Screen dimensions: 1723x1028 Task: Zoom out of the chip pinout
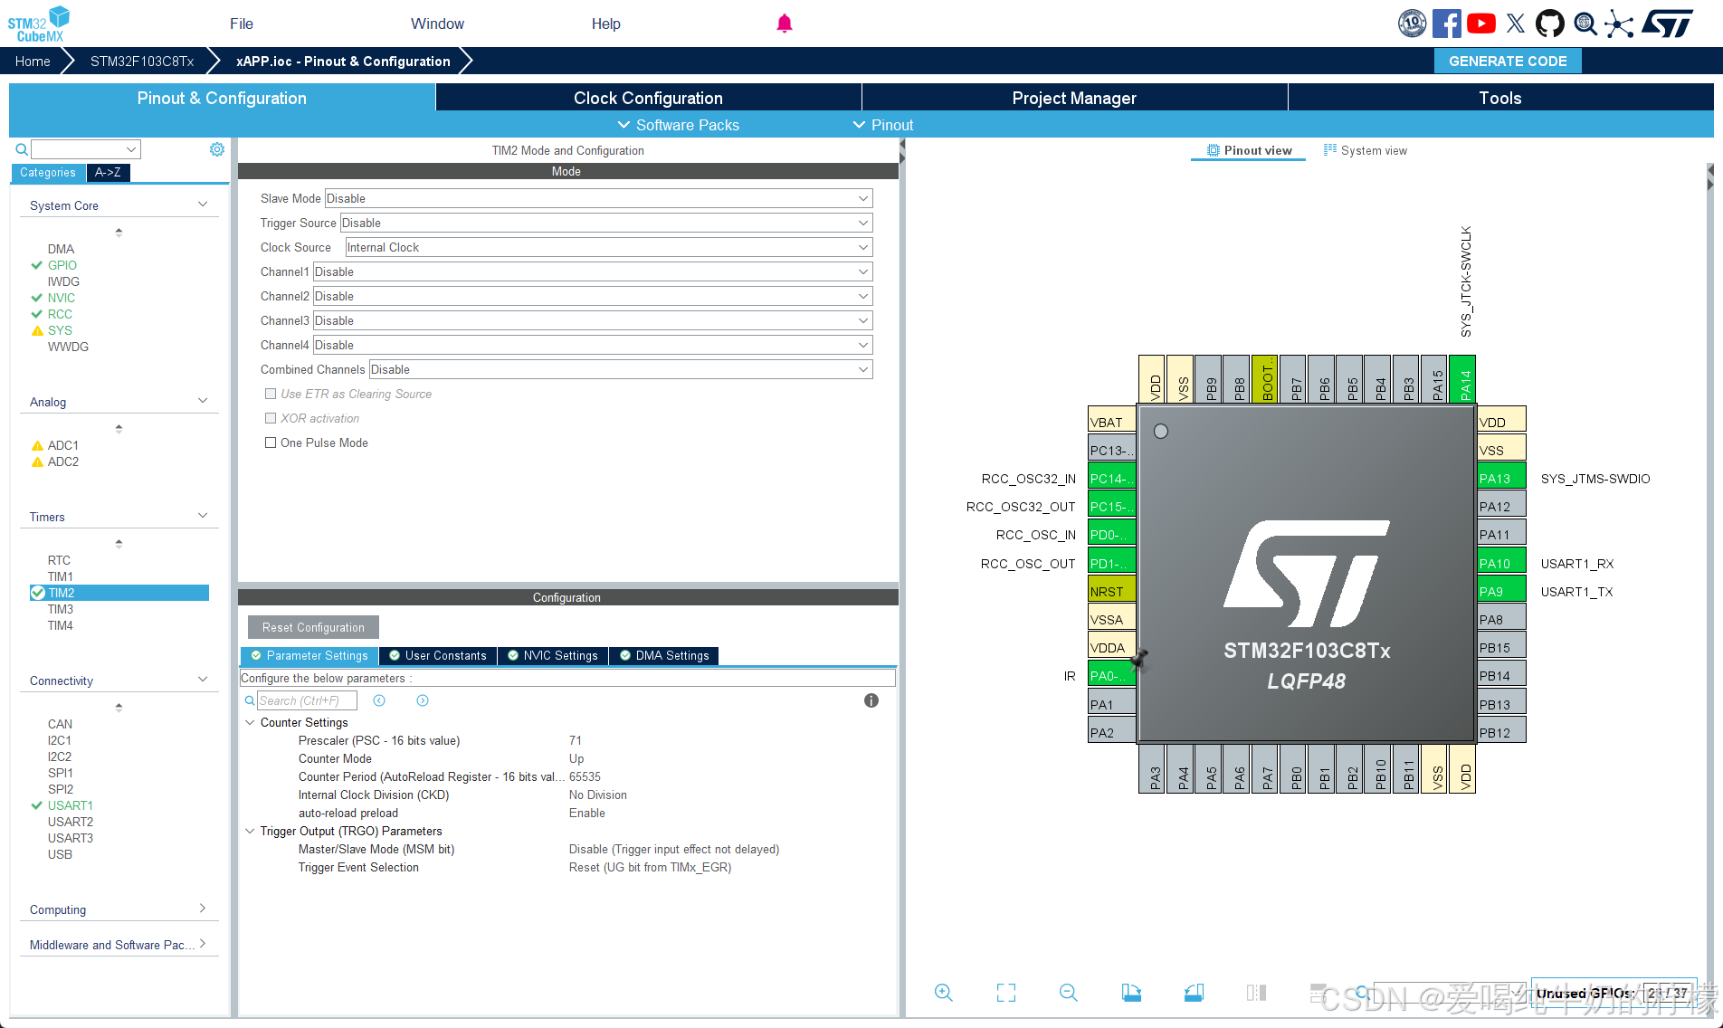coord(1068,993)
